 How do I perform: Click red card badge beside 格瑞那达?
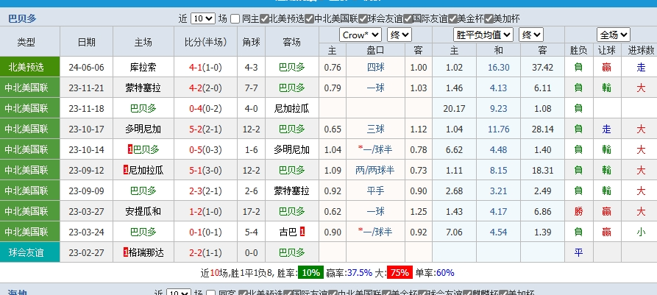pos(126,252)
